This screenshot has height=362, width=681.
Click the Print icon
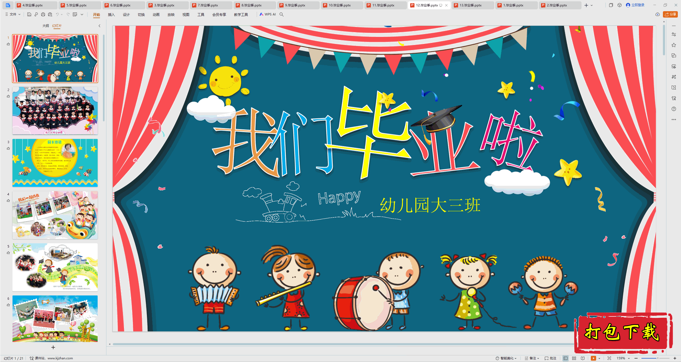43,14
